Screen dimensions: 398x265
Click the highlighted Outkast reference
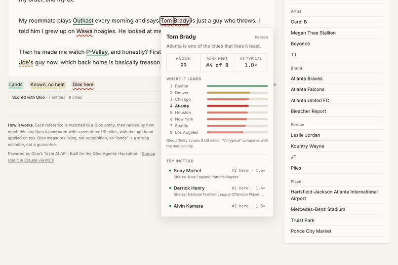point(83,21)
